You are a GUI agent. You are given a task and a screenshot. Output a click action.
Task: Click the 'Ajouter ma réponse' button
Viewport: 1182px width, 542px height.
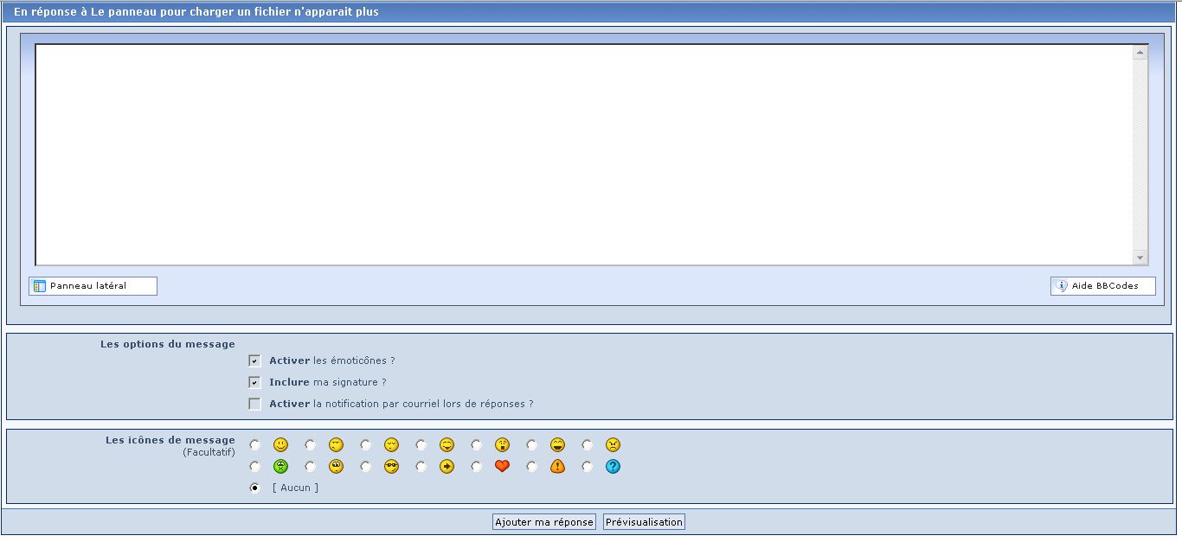[543, 522]
